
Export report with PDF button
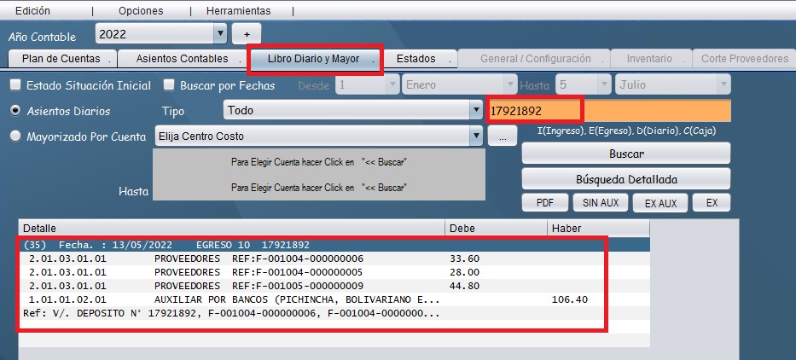[x=544, y=203]
